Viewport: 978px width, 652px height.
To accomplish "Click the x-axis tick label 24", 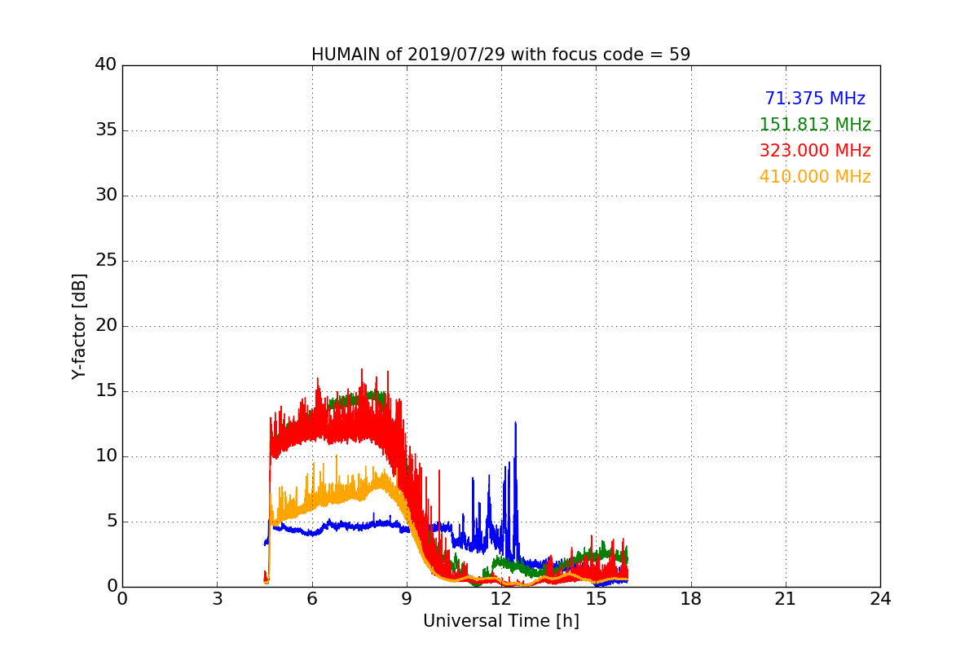I will tap(880, 599).
